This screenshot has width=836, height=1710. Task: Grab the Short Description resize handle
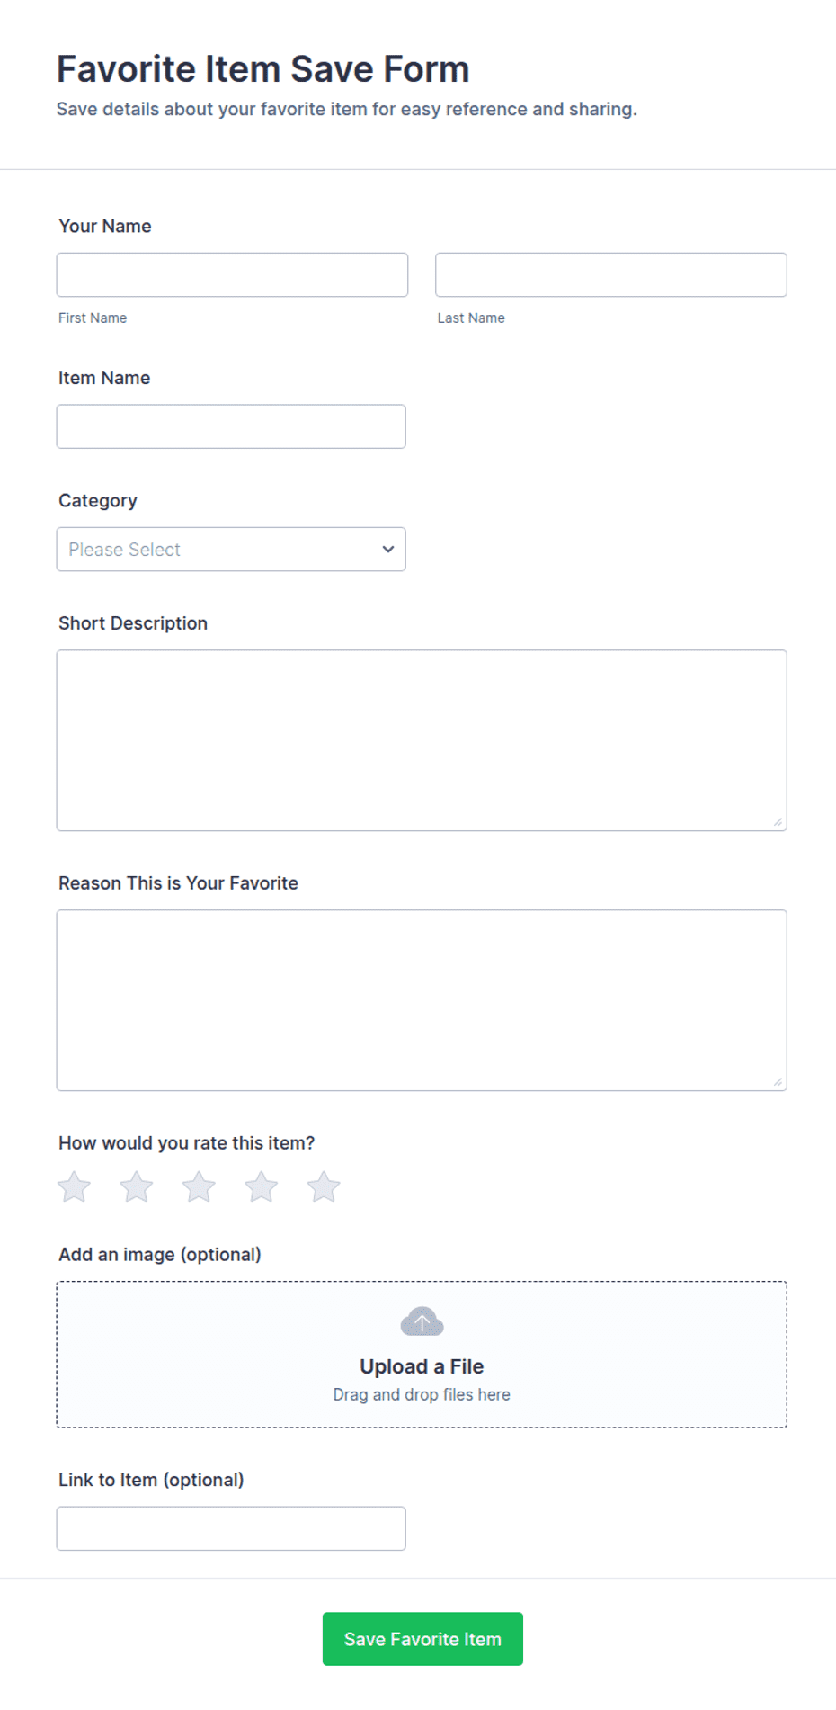(x=778, y=822)
